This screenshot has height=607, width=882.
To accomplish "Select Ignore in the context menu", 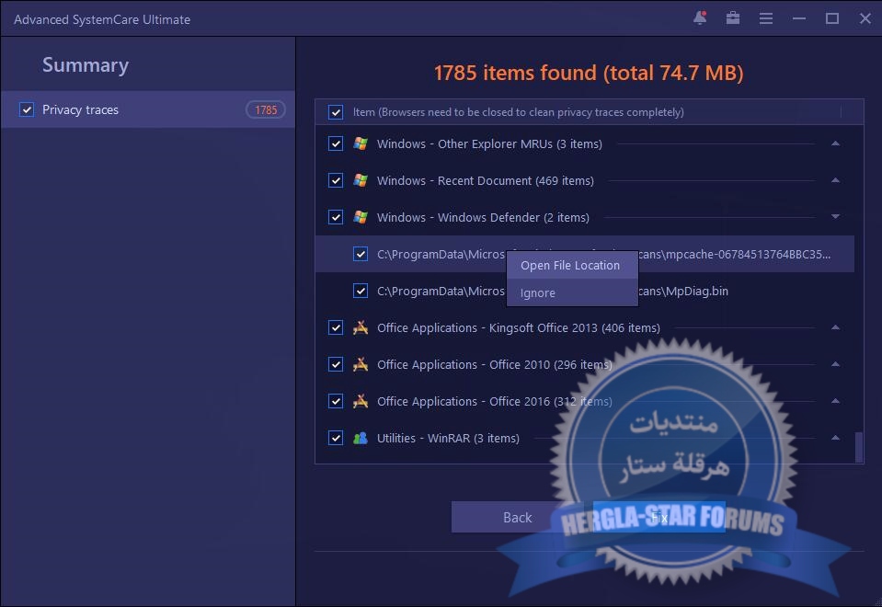I will 537,292.
